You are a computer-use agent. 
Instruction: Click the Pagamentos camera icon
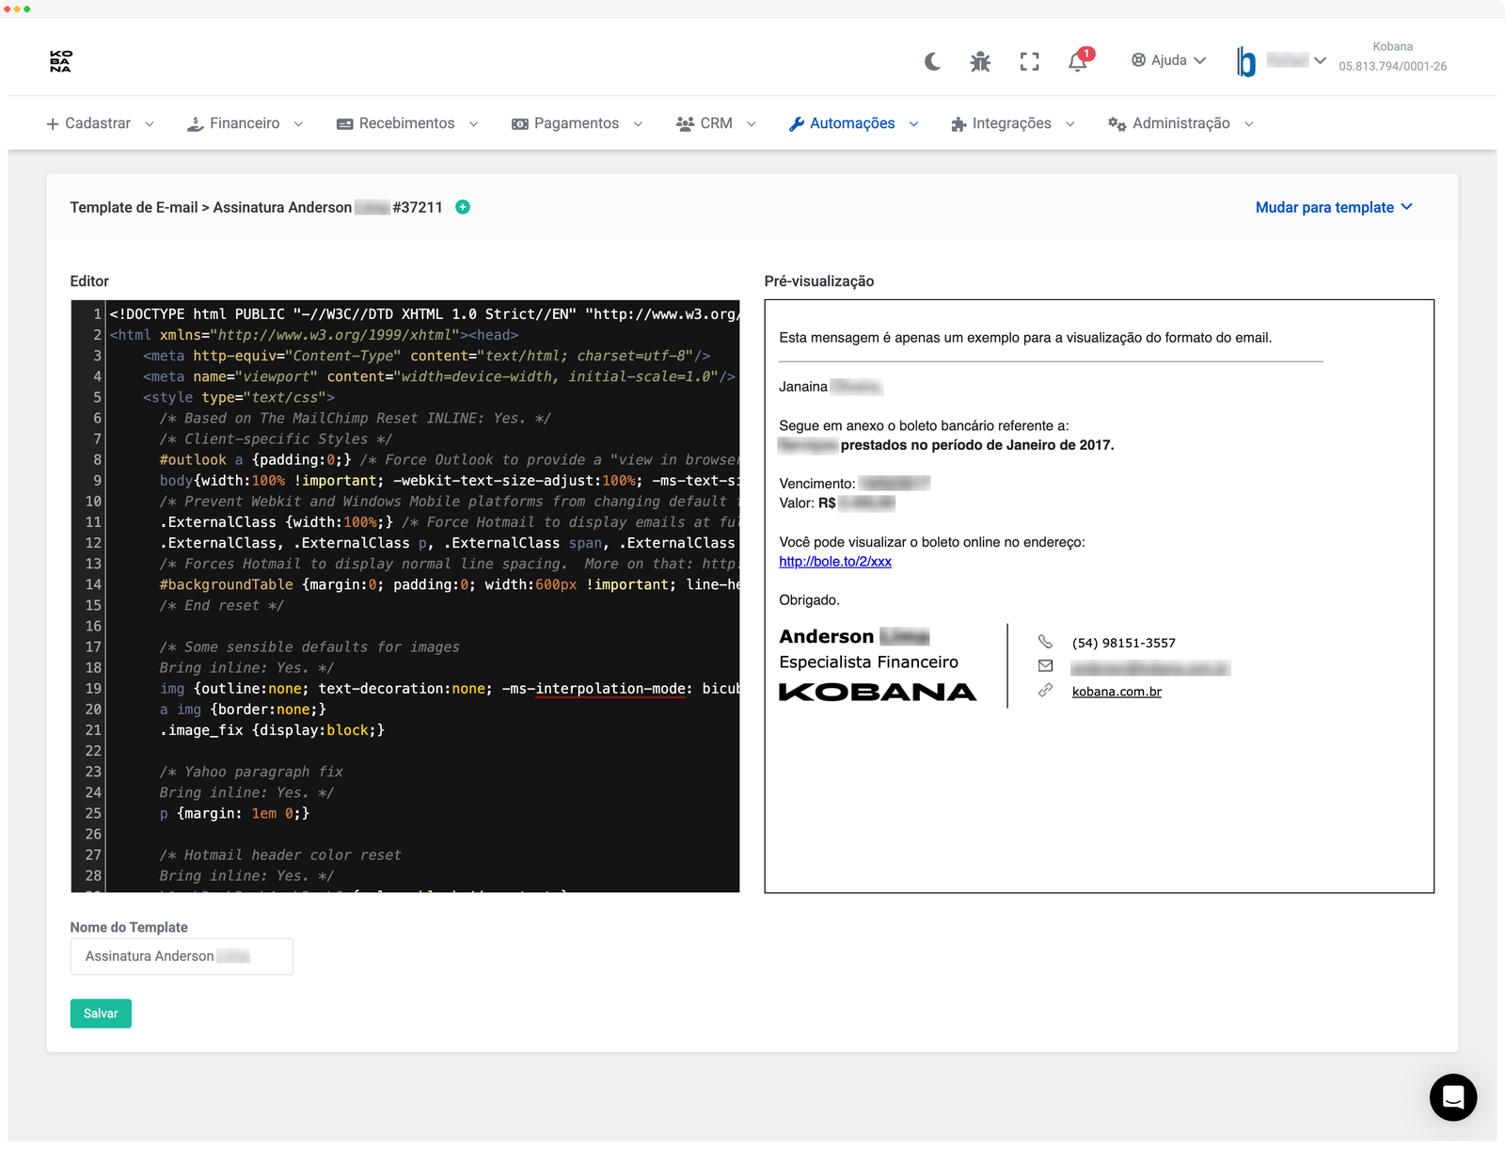pyautogui.click(x=519, y=122)
